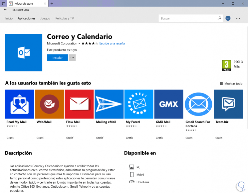Open the GMX Mail app tile
Viewport: 248px width, 193px height.
[169, 104]
